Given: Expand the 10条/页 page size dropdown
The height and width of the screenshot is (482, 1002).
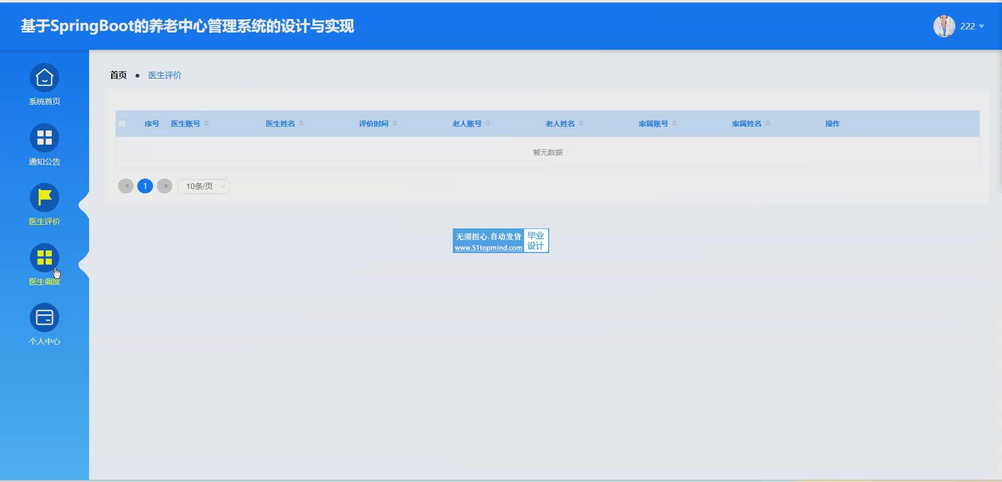Looking at the screenshot, I should [204, 187].
